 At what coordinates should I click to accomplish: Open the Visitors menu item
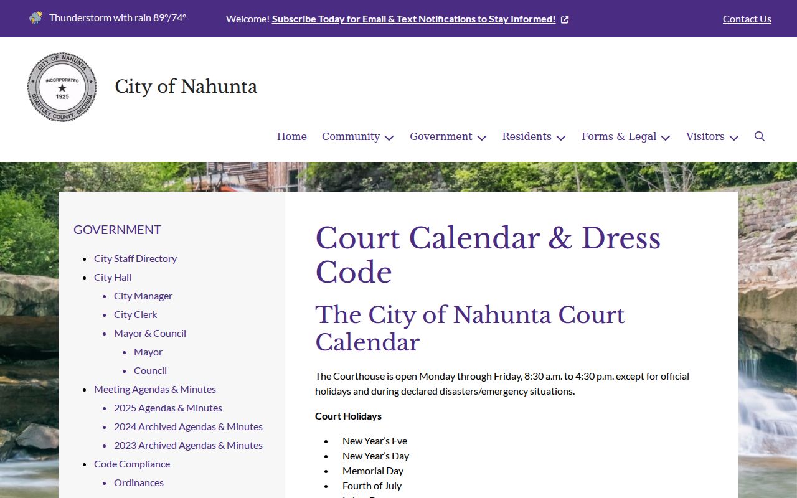705,136
